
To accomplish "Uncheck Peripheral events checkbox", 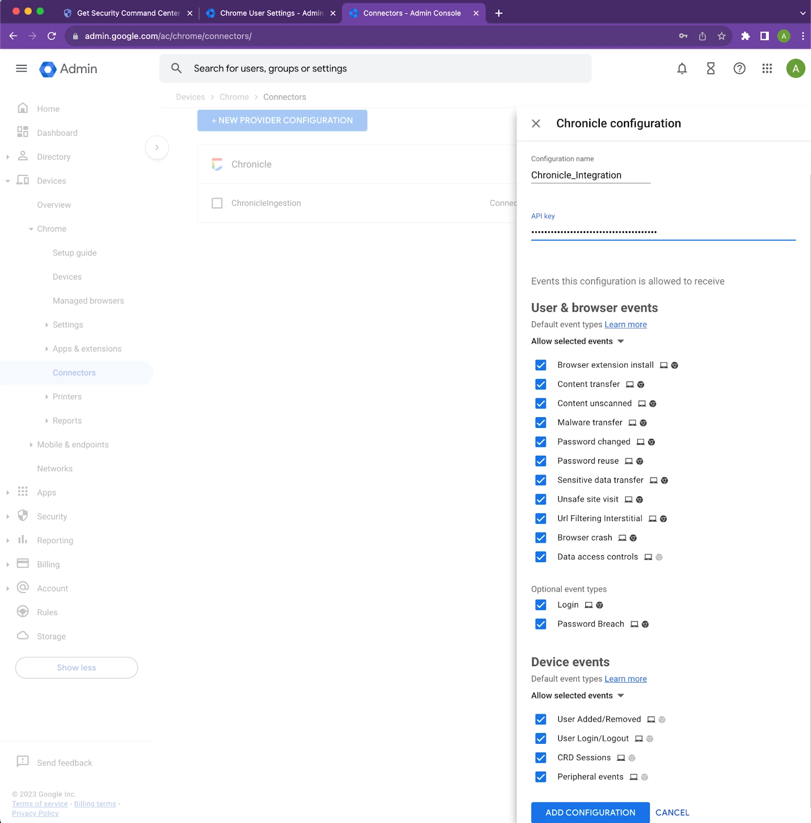I will [x=541, y=777].
